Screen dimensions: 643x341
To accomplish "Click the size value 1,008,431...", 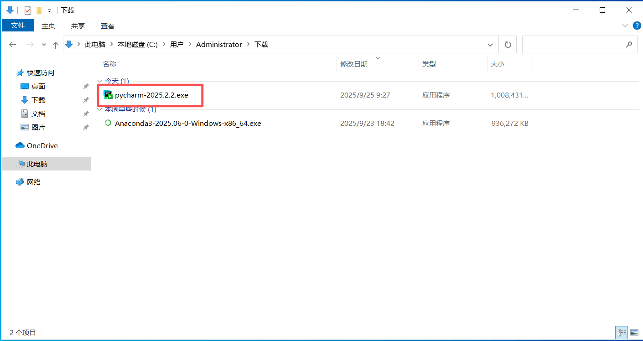I will tap(509, 95).
